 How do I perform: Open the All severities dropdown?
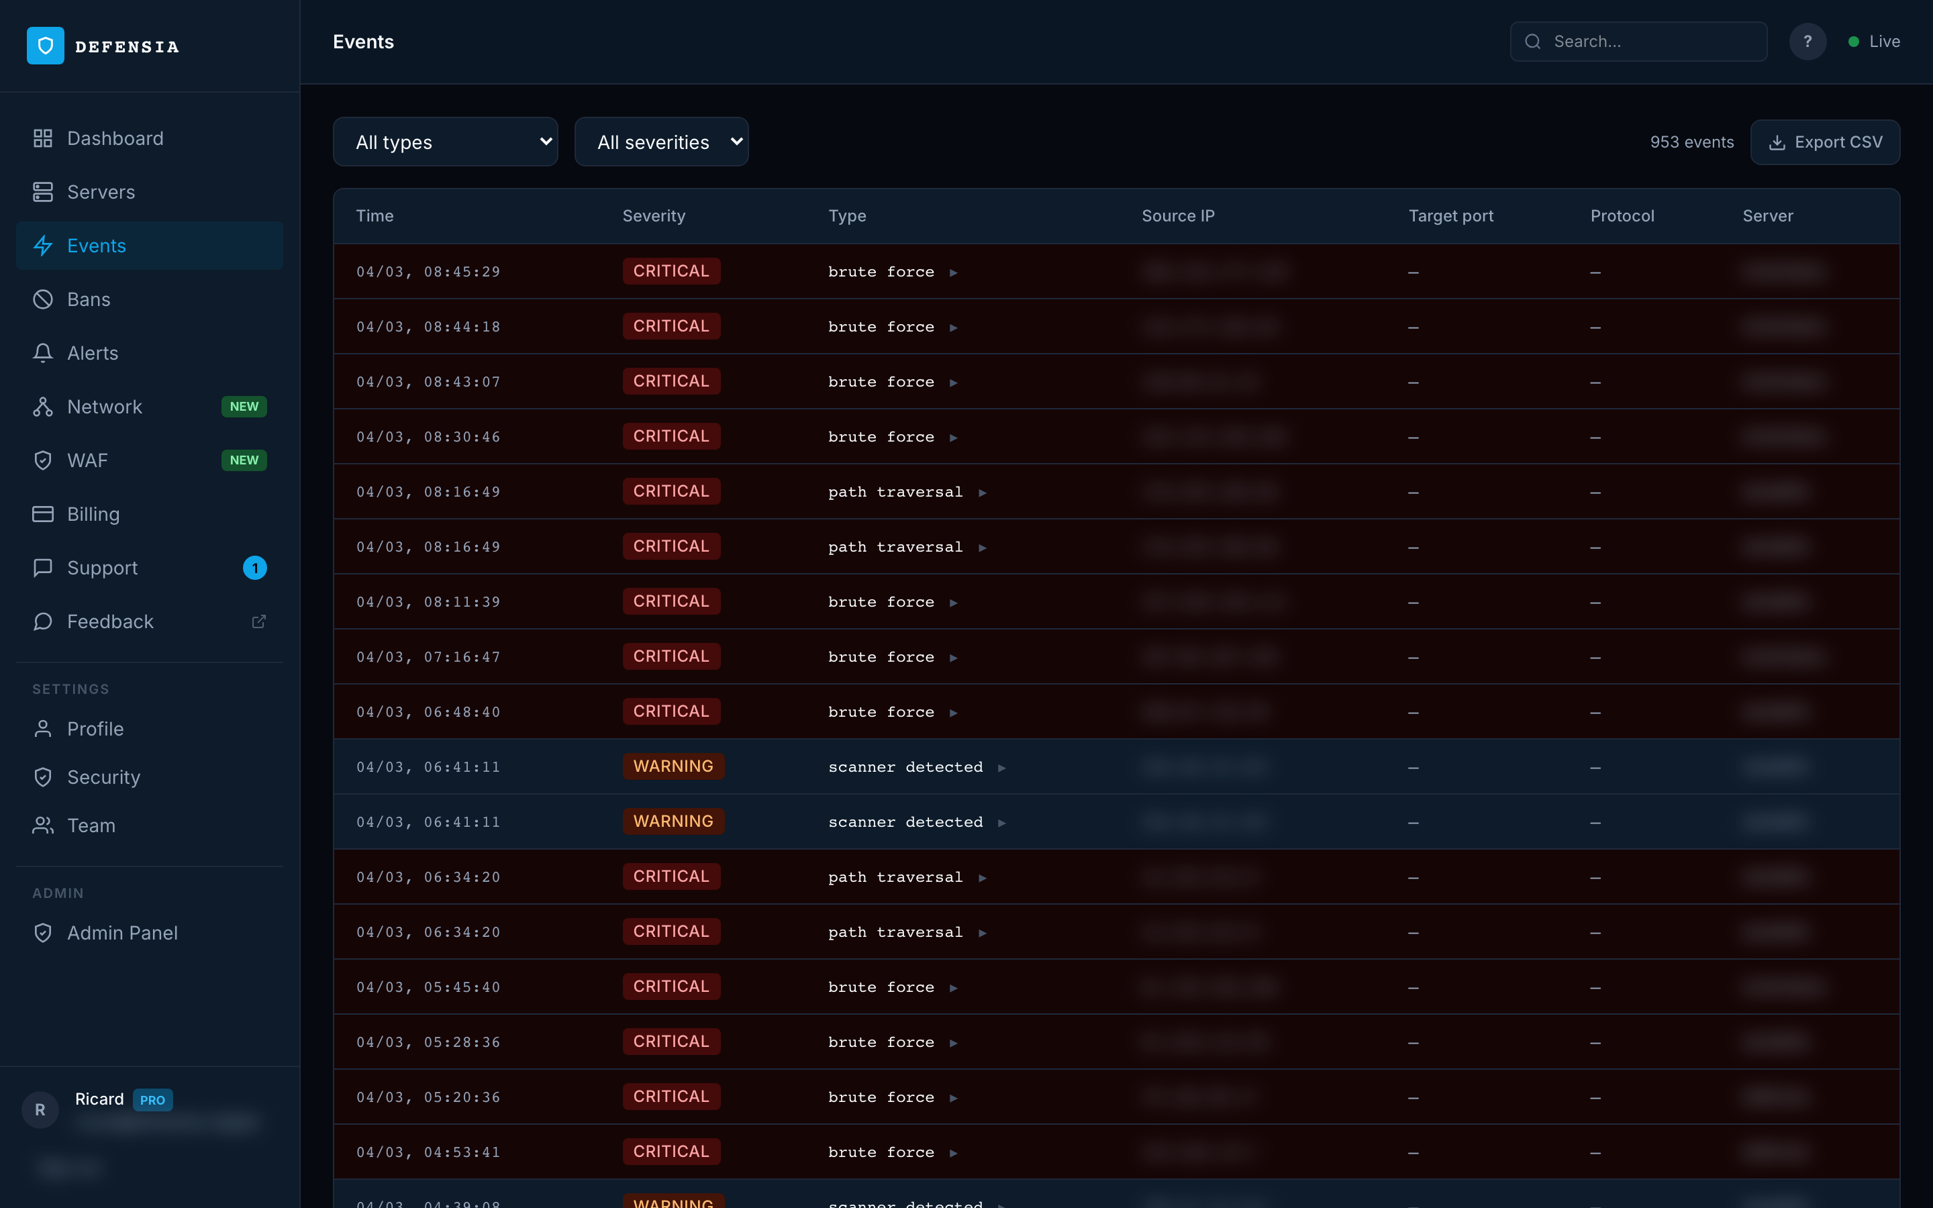(661, 142)
